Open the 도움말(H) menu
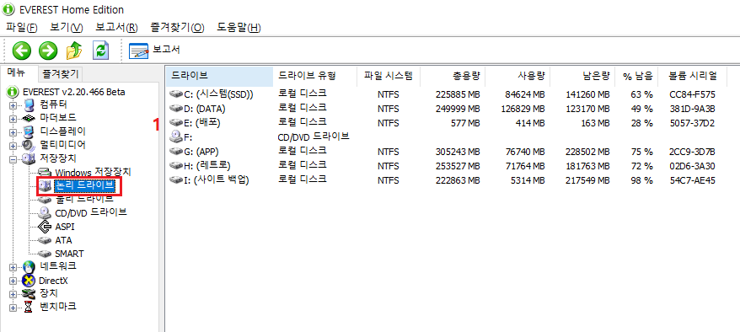 tap(239, 27)
